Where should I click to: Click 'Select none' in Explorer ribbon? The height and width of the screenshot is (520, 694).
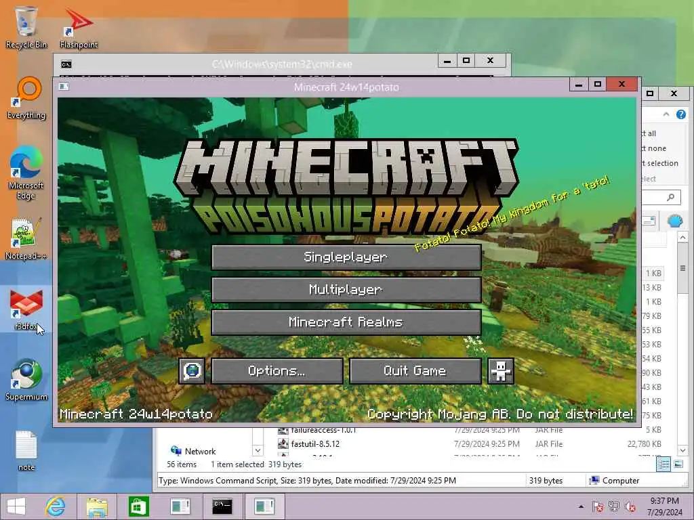(x=654, y=148)
